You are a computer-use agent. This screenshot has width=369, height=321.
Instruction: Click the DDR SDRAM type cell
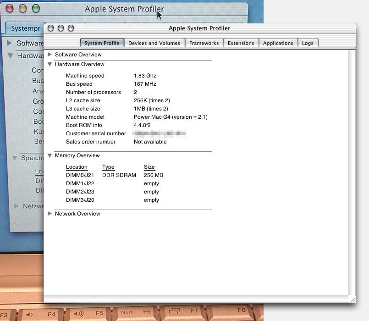coord(119,175)
